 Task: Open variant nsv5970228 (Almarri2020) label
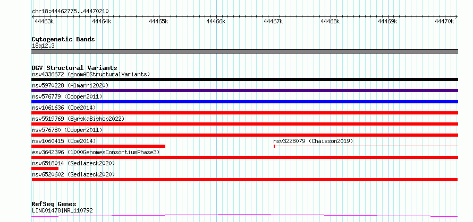(x=70, y=85)
